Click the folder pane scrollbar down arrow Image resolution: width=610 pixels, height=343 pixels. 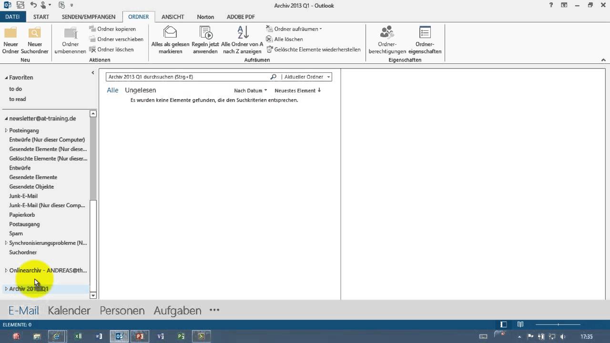(93, 295)
